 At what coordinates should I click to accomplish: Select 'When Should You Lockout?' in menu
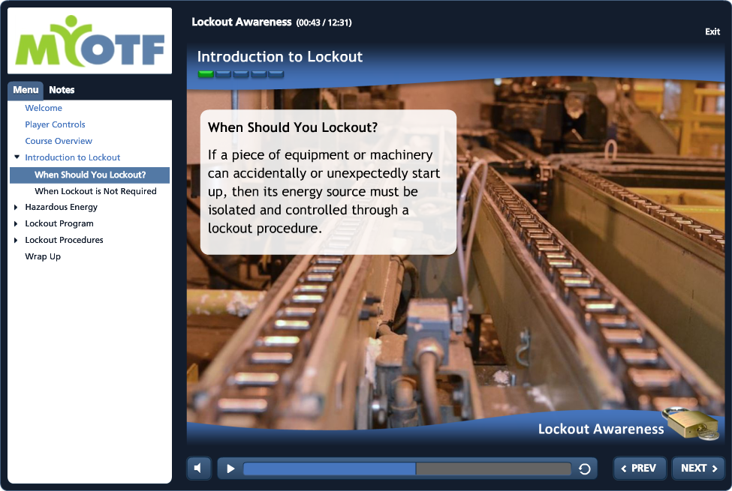[89, 175]
